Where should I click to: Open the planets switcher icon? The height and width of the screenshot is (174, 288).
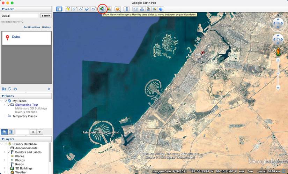[x=118, y=9]
